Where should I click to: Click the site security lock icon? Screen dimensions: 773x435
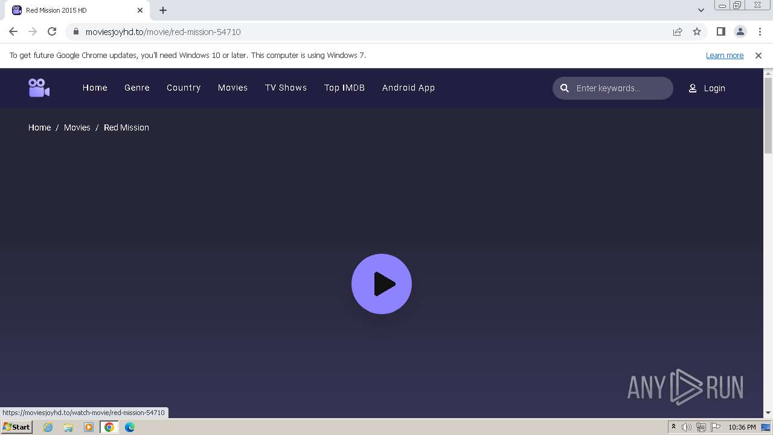[x=76, y=31]
